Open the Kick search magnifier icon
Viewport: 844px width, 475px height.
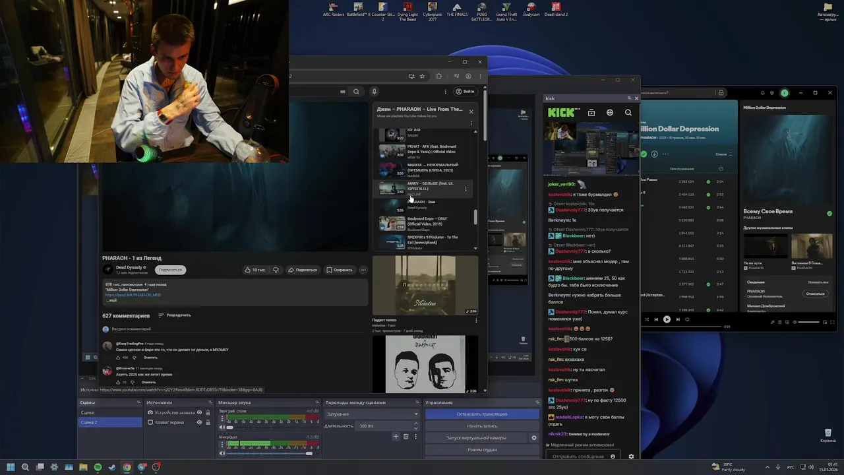pyautogui.click(x=628, y=113)
